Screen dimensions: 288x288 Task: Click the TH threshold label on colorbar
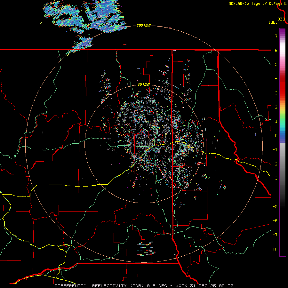[x=275, y=249]
